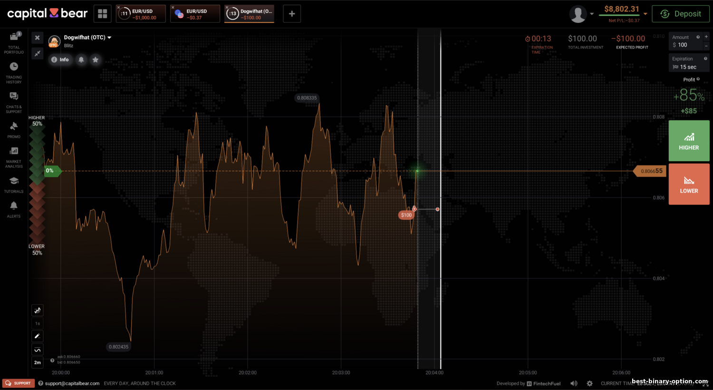The width and height of the screenshot is (713, 390).
Task: Open Chats & Support panel
Action: tap(14, 102)
